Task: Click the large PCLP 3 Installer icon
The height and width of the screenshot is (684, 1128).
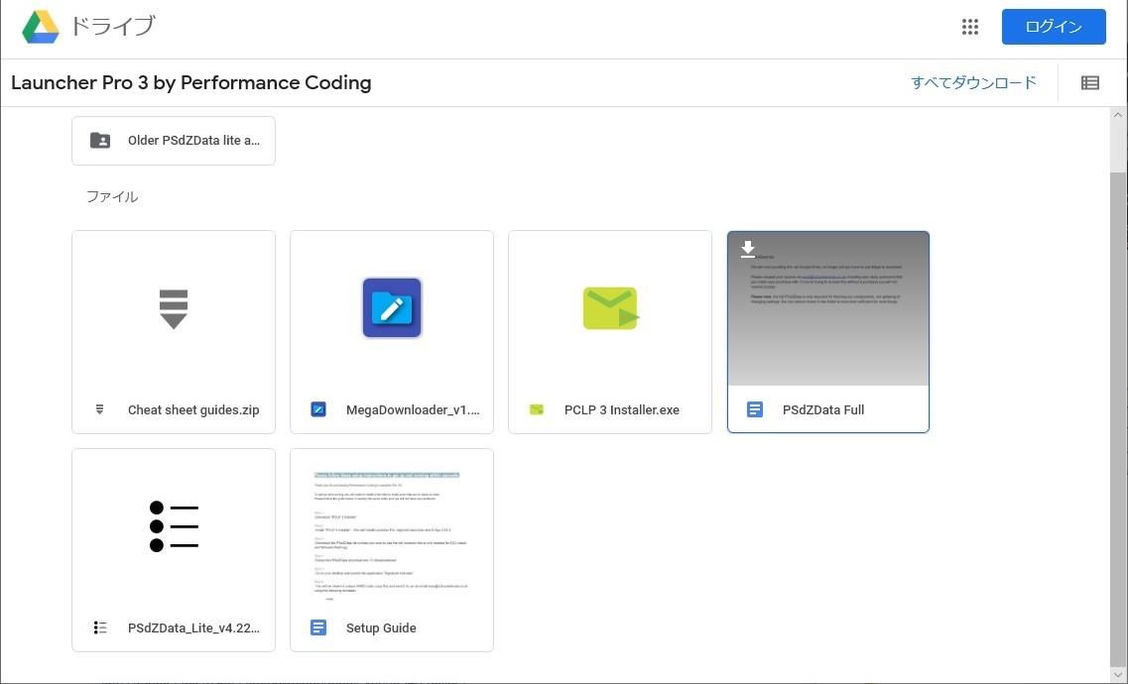Action: [x=610, y=308]
